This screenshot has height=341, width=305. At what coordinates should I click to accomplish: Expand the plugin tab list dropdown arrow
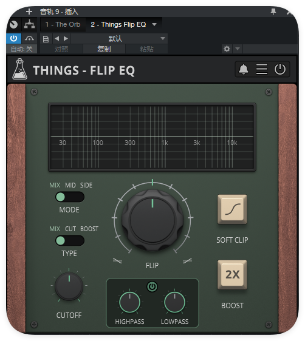tap(154, 24)
